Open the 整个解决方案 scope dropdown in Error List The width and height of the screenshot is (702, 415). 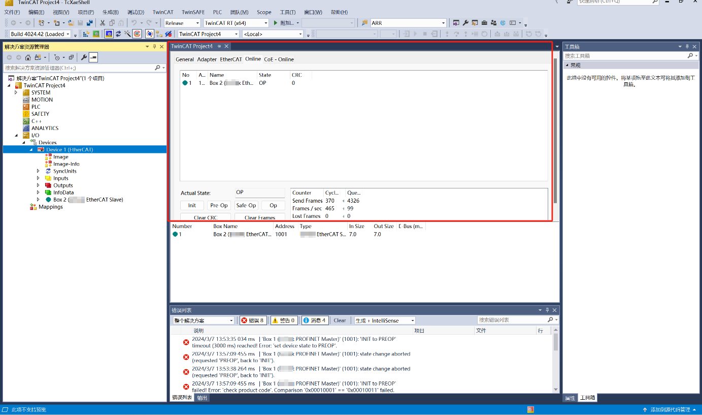[x=231, y=321]
